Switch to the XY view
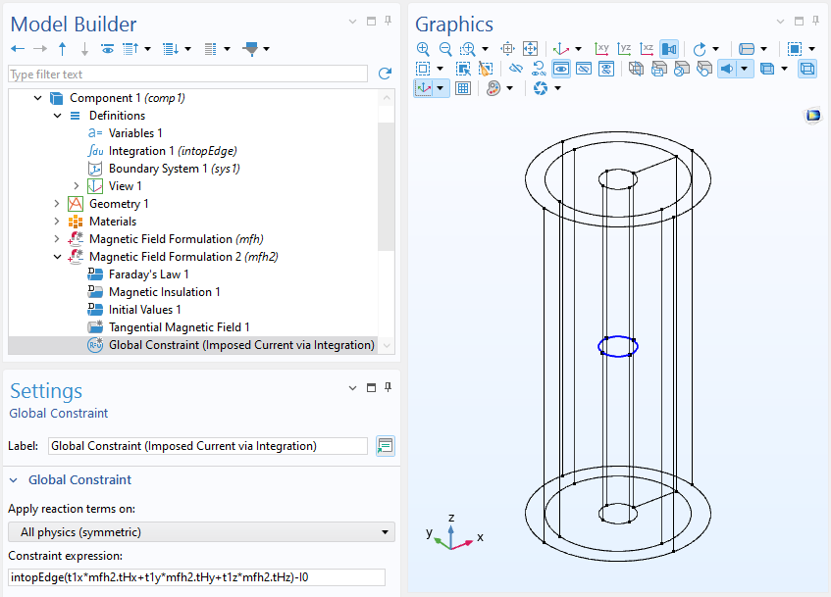This screenshot has width=831, height=597. (x=602, y=48)
